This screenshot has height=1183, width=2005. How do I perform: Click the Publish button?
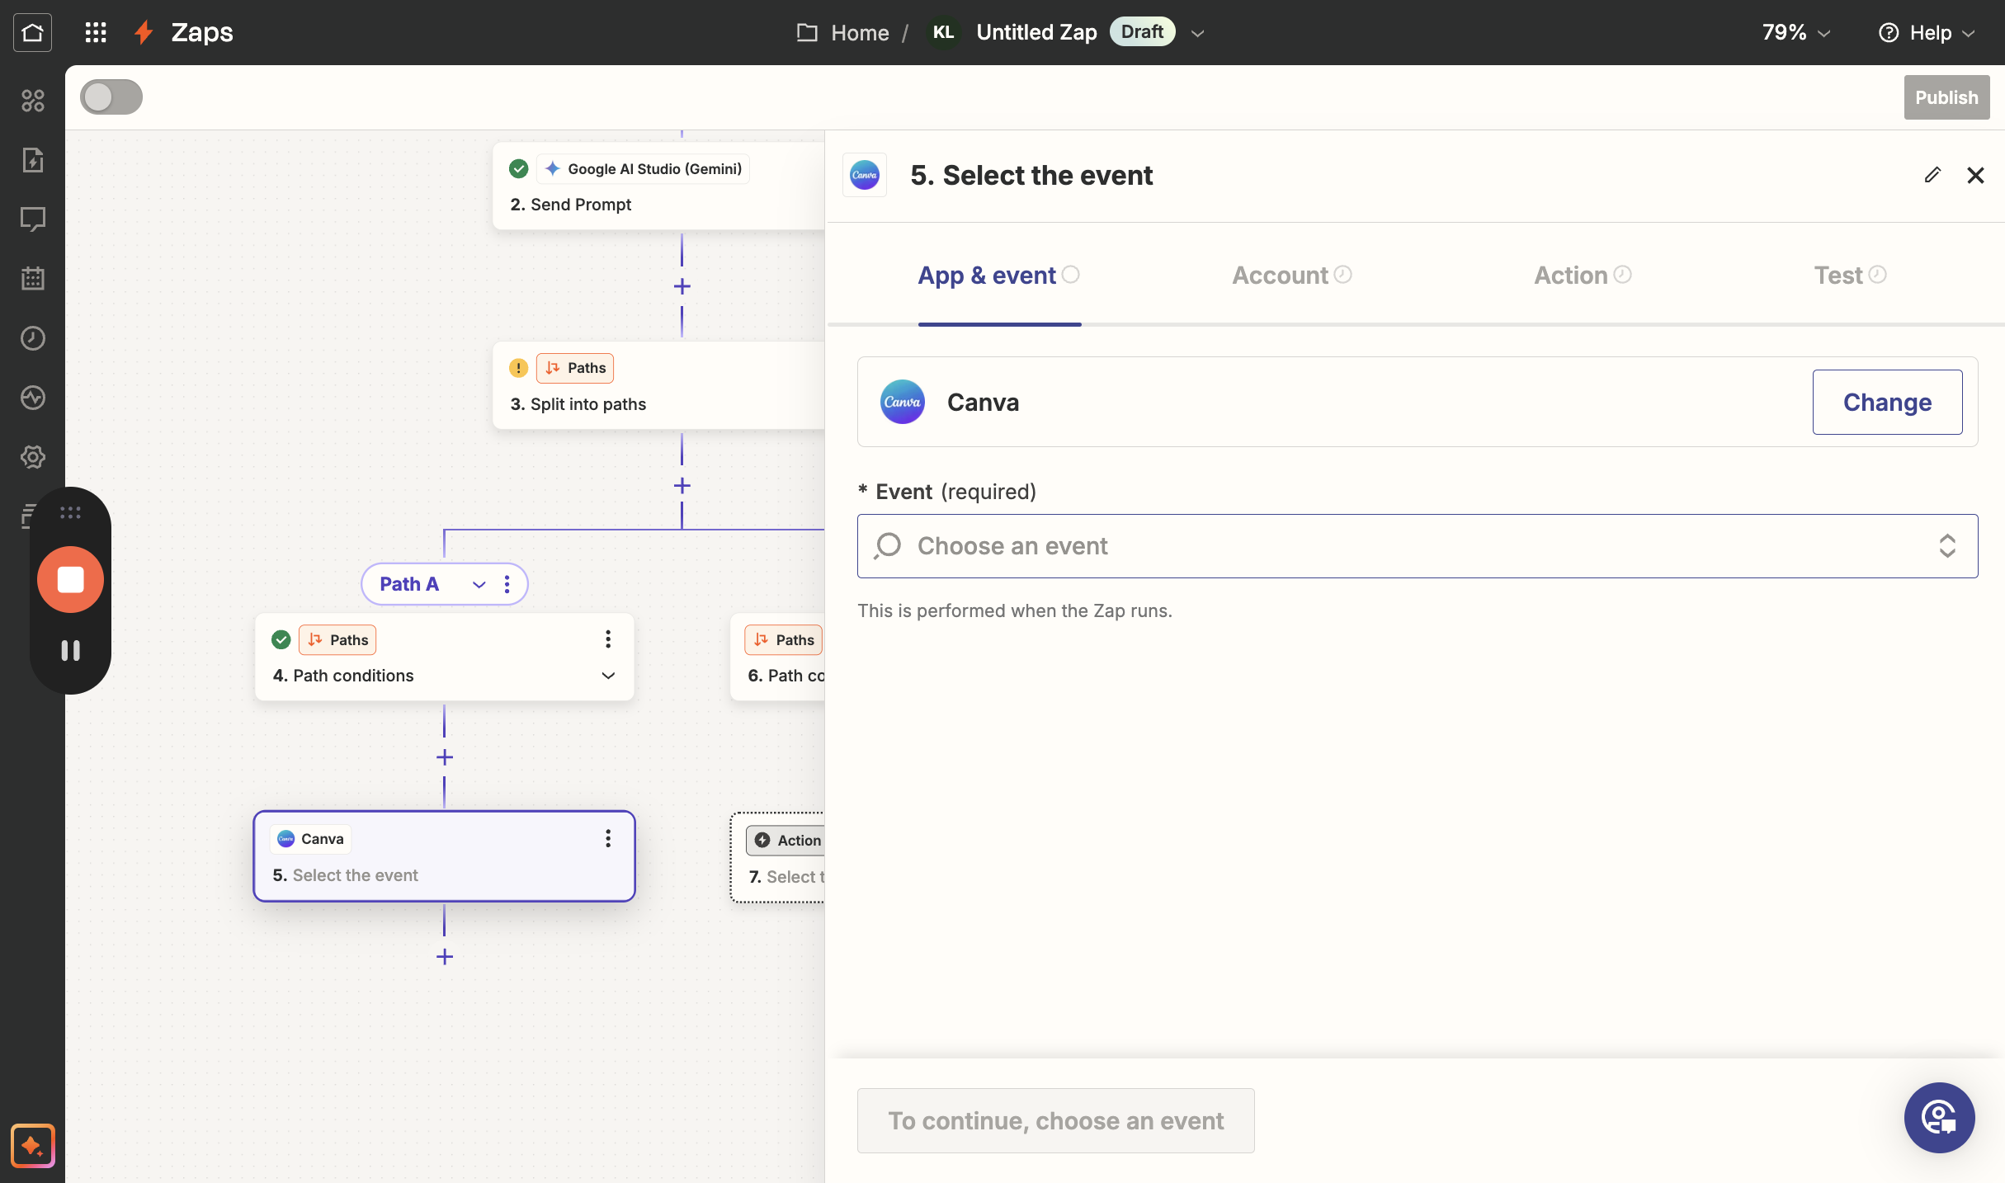click(x=1946, y=97)
